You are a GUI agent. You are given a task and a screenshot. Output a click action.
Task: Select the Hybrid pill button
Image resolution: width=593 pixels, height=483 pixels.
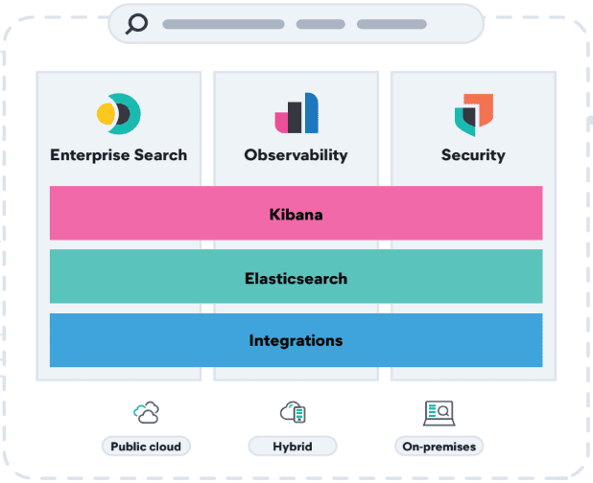(x=293, y=447)
